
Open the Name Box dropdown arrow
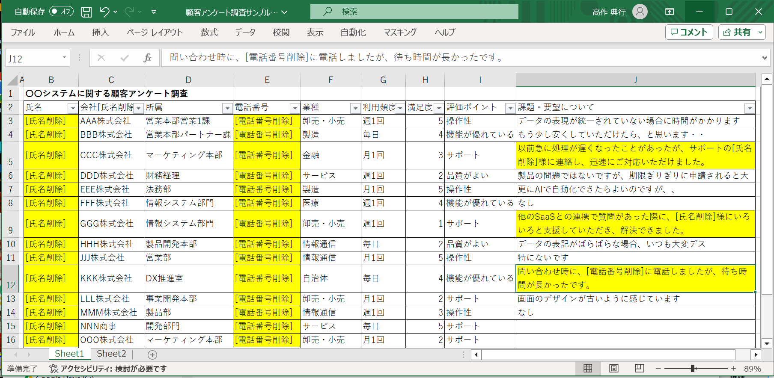click(64, 57)
